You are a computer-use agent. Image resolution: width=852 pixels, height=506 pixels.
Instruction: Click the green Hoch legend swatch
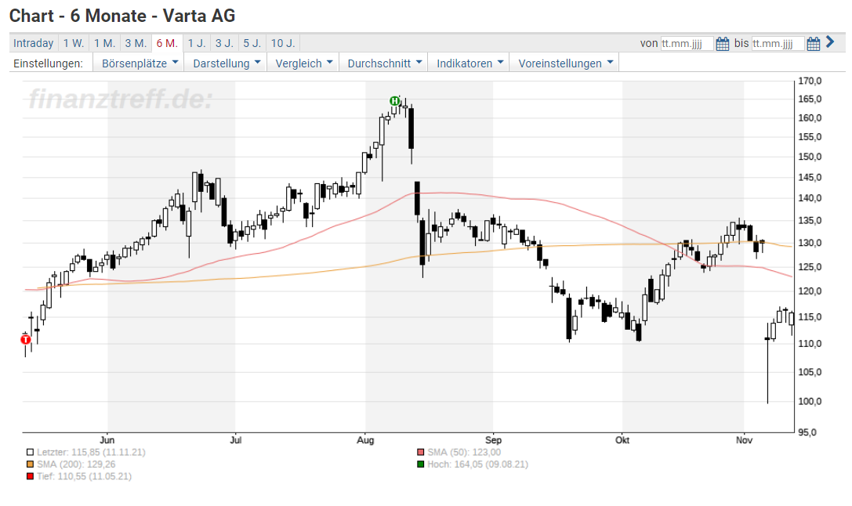421,464
